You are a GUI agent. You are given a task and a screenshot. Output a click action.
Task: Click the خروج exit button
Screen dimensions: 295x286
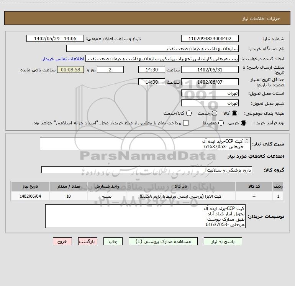click(62, 241)
